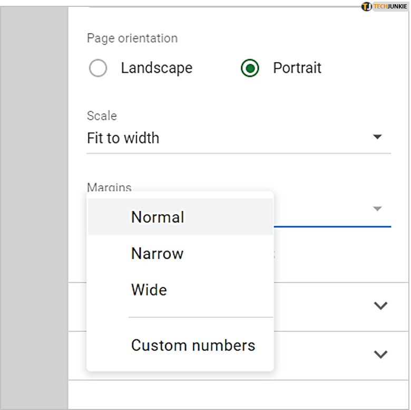Click the gray print preview area
The width and height of the screenshot is (411, 410).
(34, 211)
